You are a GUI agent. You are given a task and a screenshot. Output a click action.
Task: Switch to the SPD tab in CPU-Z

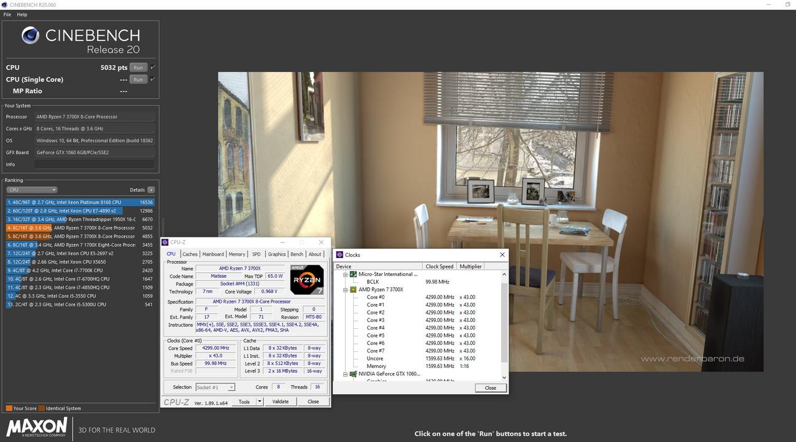[256, 254]
